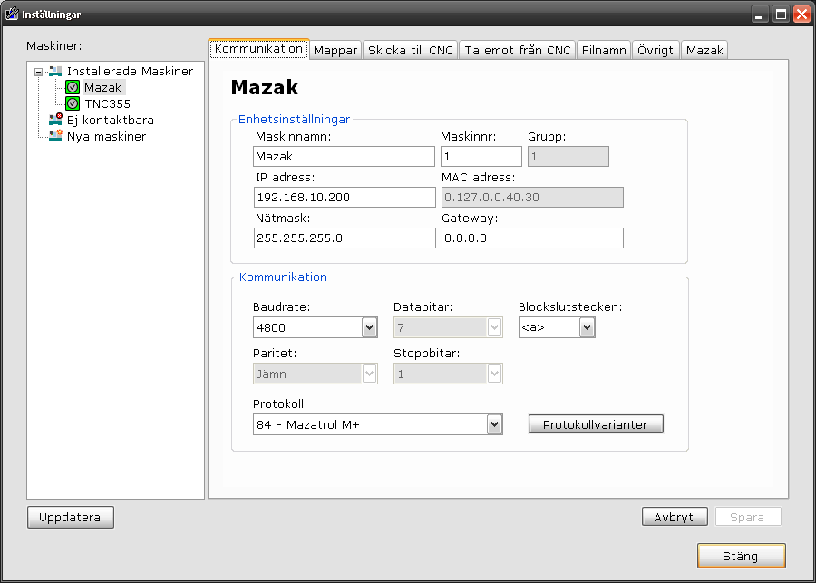Select TNC355 in the machine tree
This screenshot has height=583, width=816.
[x=107, y=103]
